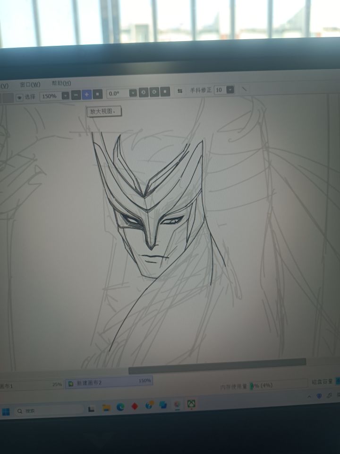Open the 窗口(W) menu
The height and width of the screenshot is (454, 340).
pyautogui.click(x=30, y=85)
